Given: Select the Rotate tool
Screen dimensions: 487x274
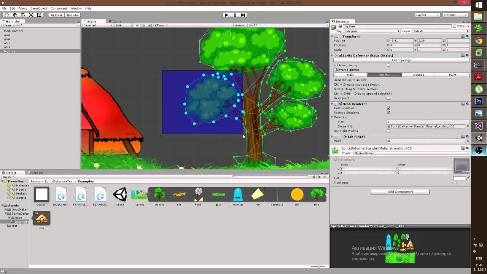Looking at the screenshot, I should point(22,14).
